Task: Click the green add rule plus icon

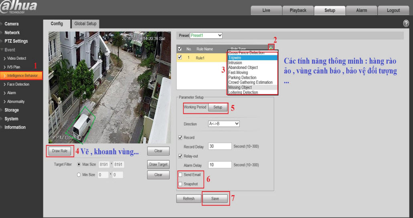Action: 271,48
